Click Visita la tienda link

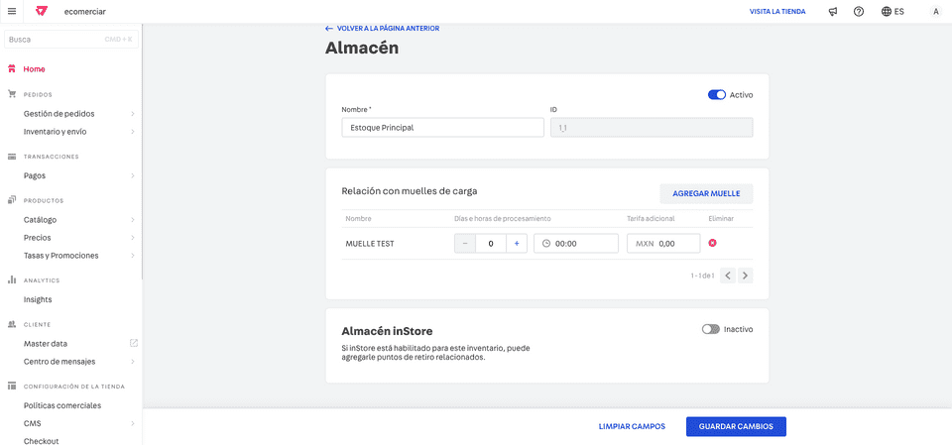click(777, 12)
